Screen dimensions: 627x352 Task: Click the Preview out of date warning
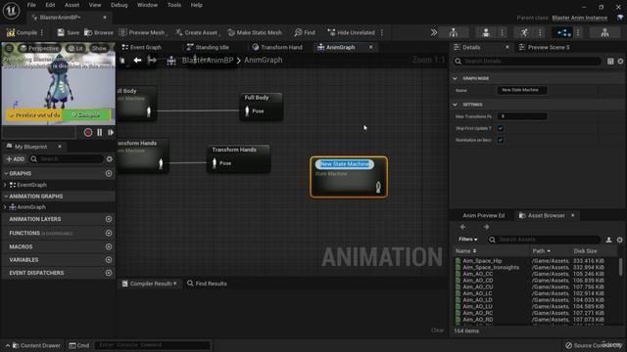pyautogui.click(x=34, y=115)
